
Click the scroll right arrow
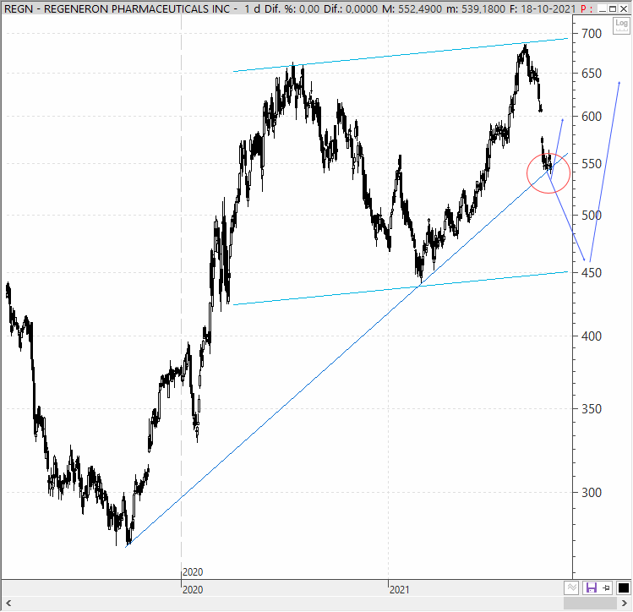[x=624, y=603]
